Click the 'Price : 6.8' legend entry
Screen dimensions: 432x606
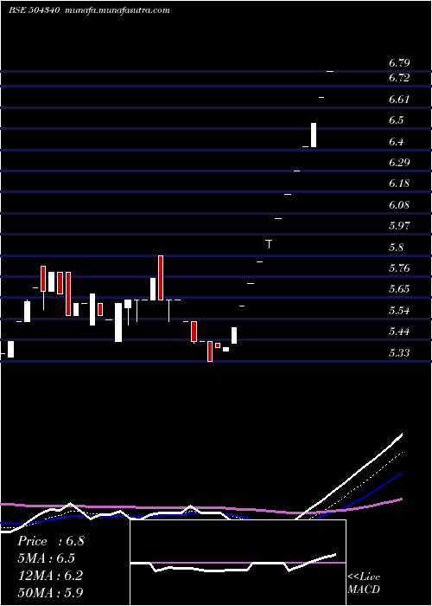pos(50,541)
